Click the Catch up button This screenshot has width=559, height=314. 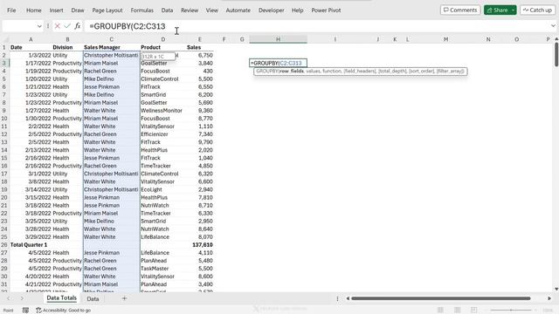click(x=537, y=10)
